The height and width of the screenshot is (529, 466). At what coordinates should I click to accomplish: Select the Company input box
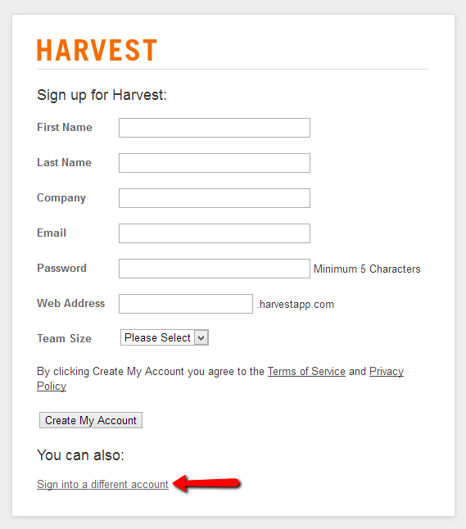point(215,198)
